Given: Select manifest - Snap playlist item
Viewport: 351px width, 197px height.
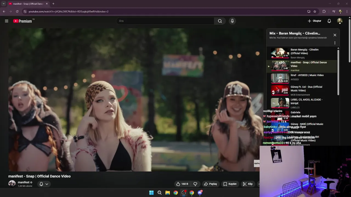Looking at the screenshot, I should pyautogui.click(x=302, y=66).
